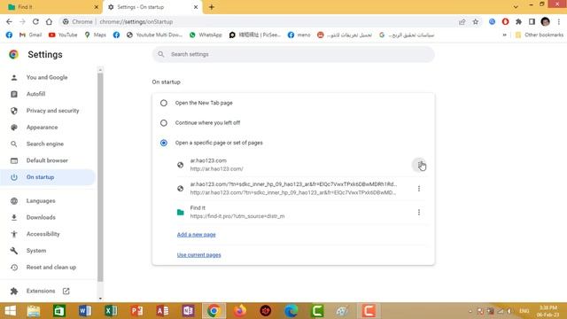
Task: Click the Downloads arrow icon
Action: pos(14,217)
